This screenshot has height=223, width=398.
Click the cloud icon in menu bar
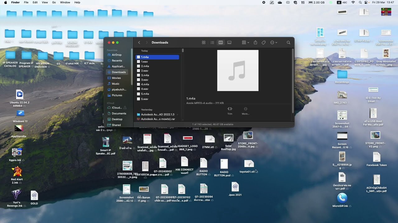(280, 2)
